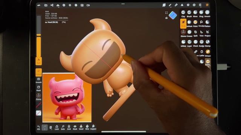Viewport: 241px width, 135px height.
Task: Toggle the Sym symmetry button on left
Action: [x=38, y=61]
